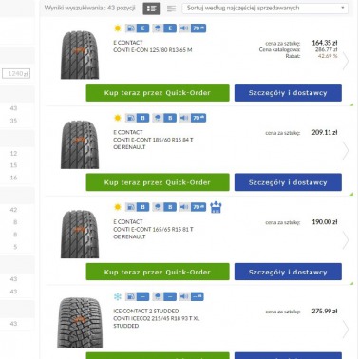Viewport: 358px width, 359px height.
Task: Expand first tire details with right chevron
Action: click(346, 61)
